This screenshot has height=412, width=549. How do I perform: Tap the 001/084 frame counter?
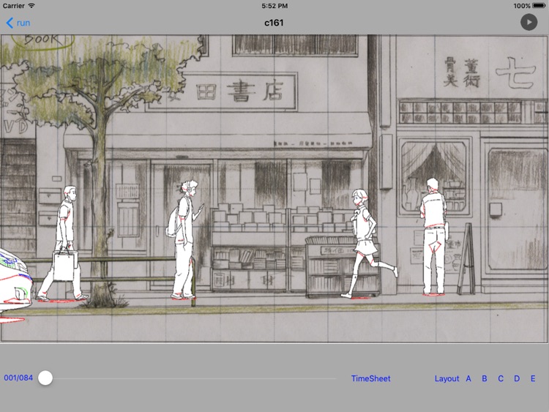pyautogui.click(x=18, y=378)
